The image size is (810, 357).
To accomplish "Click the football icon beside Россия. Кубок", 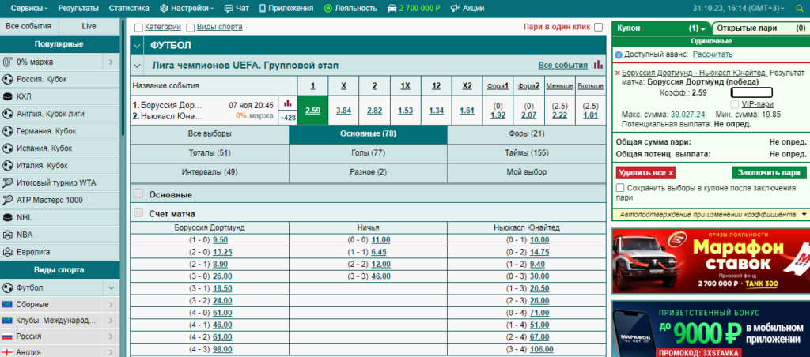I will [7, 80].
